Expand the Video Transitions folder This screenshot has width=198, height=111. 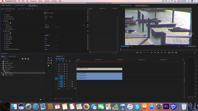[x=2, y=75]
